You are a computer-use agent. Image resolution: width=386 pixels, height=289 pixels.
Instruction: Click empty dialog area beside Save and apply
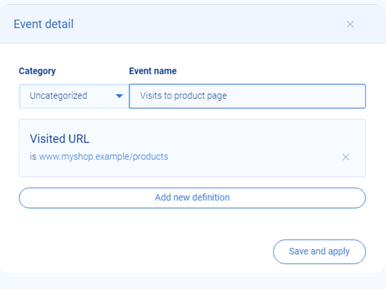(x=136, y=252)
